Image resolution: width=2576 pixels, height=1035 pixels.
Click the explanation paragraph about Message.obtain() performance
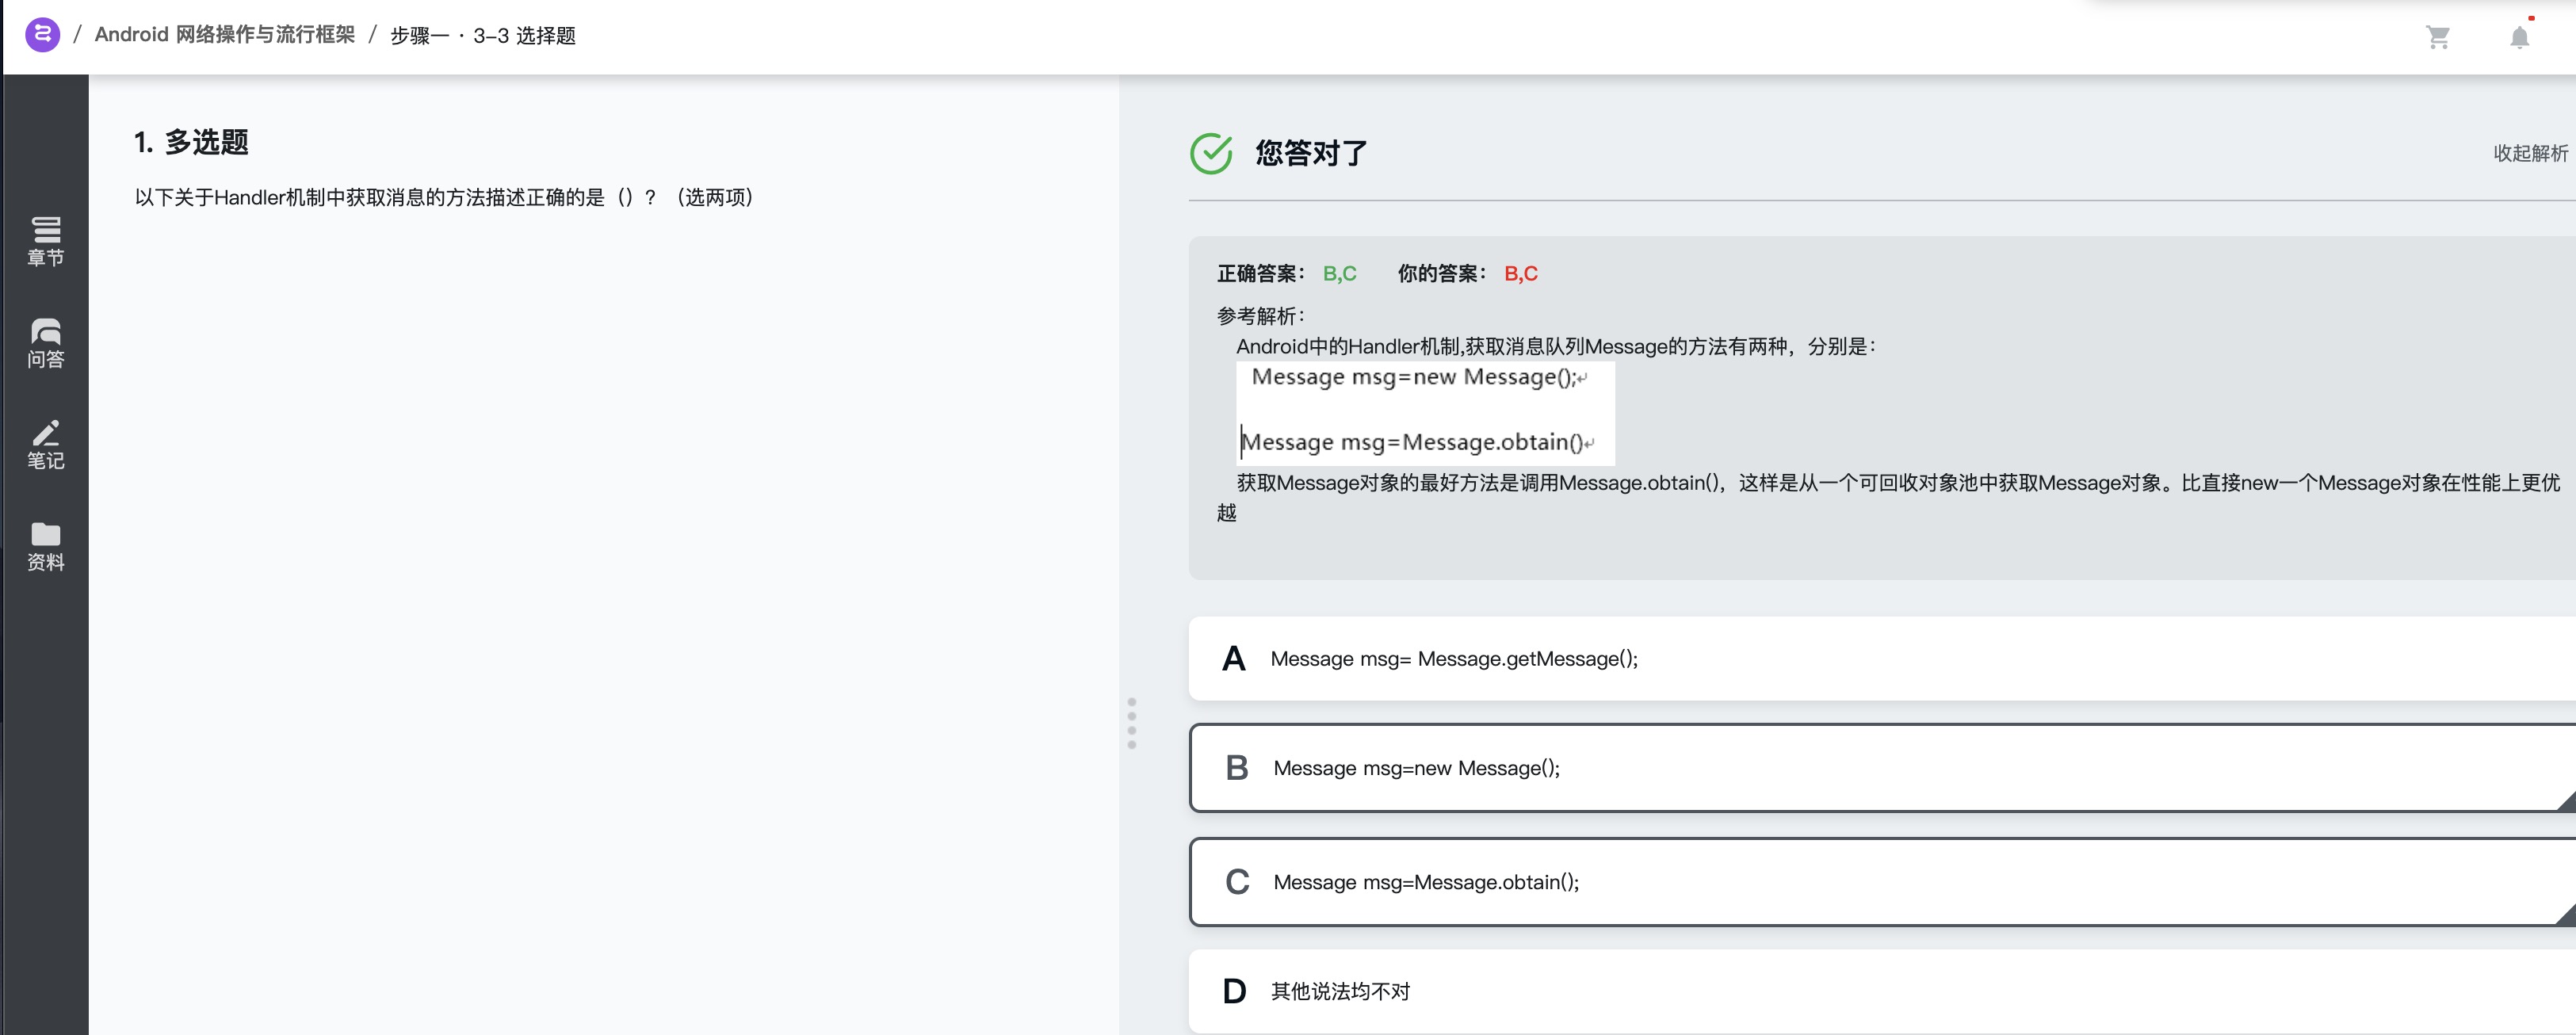(1888, 497)
